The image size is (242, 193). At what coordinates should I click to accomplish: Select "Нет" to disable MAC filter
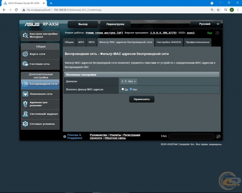(131, 89)
